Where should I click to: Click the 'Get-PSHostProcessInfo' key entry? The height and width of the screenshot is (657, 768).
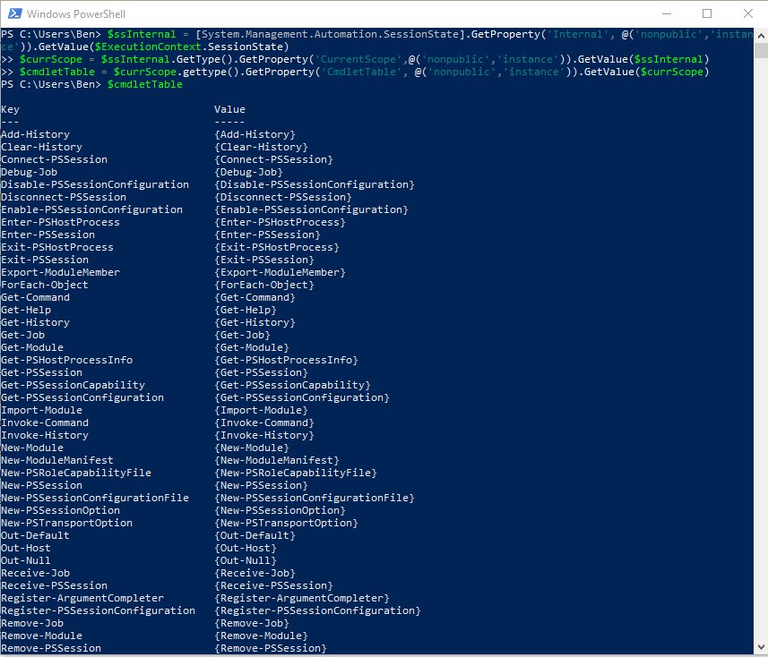point(66,360)
